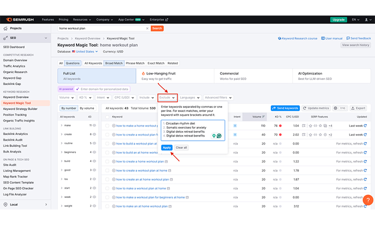The width and height of the screenshot is (375, 225).
Task: Click View search history button
Action: 355,45
